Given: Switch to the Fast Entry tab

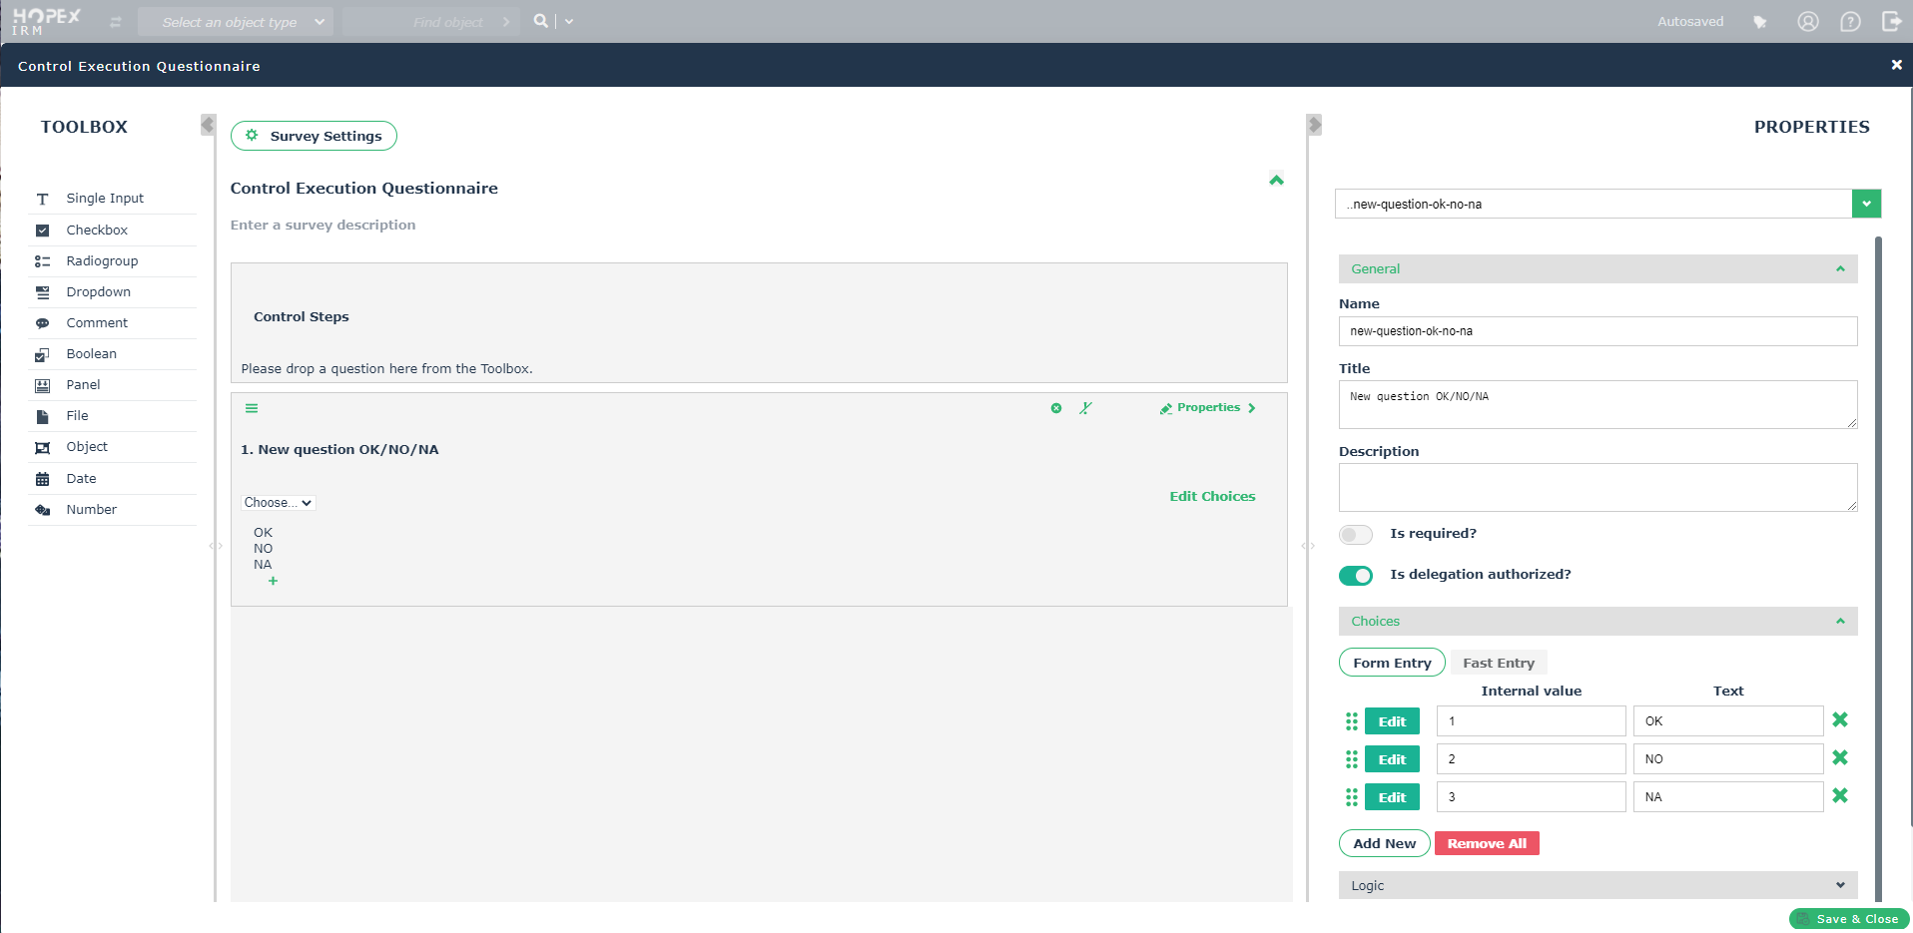Looking at the screenshot, I should click(x=1498, y=663).
